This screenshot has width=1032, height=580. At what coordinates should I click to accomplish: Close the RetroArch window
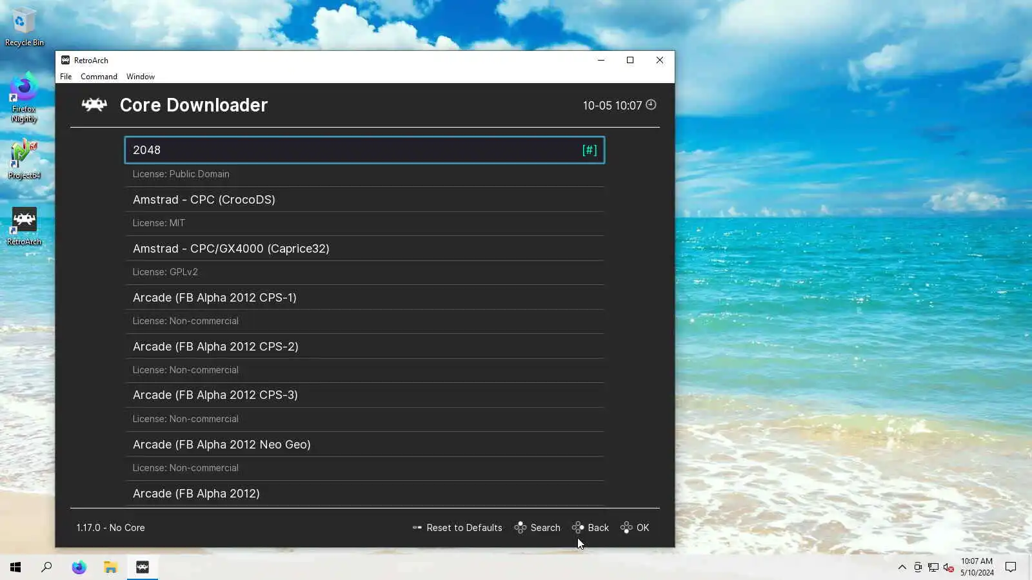point(659,60)
